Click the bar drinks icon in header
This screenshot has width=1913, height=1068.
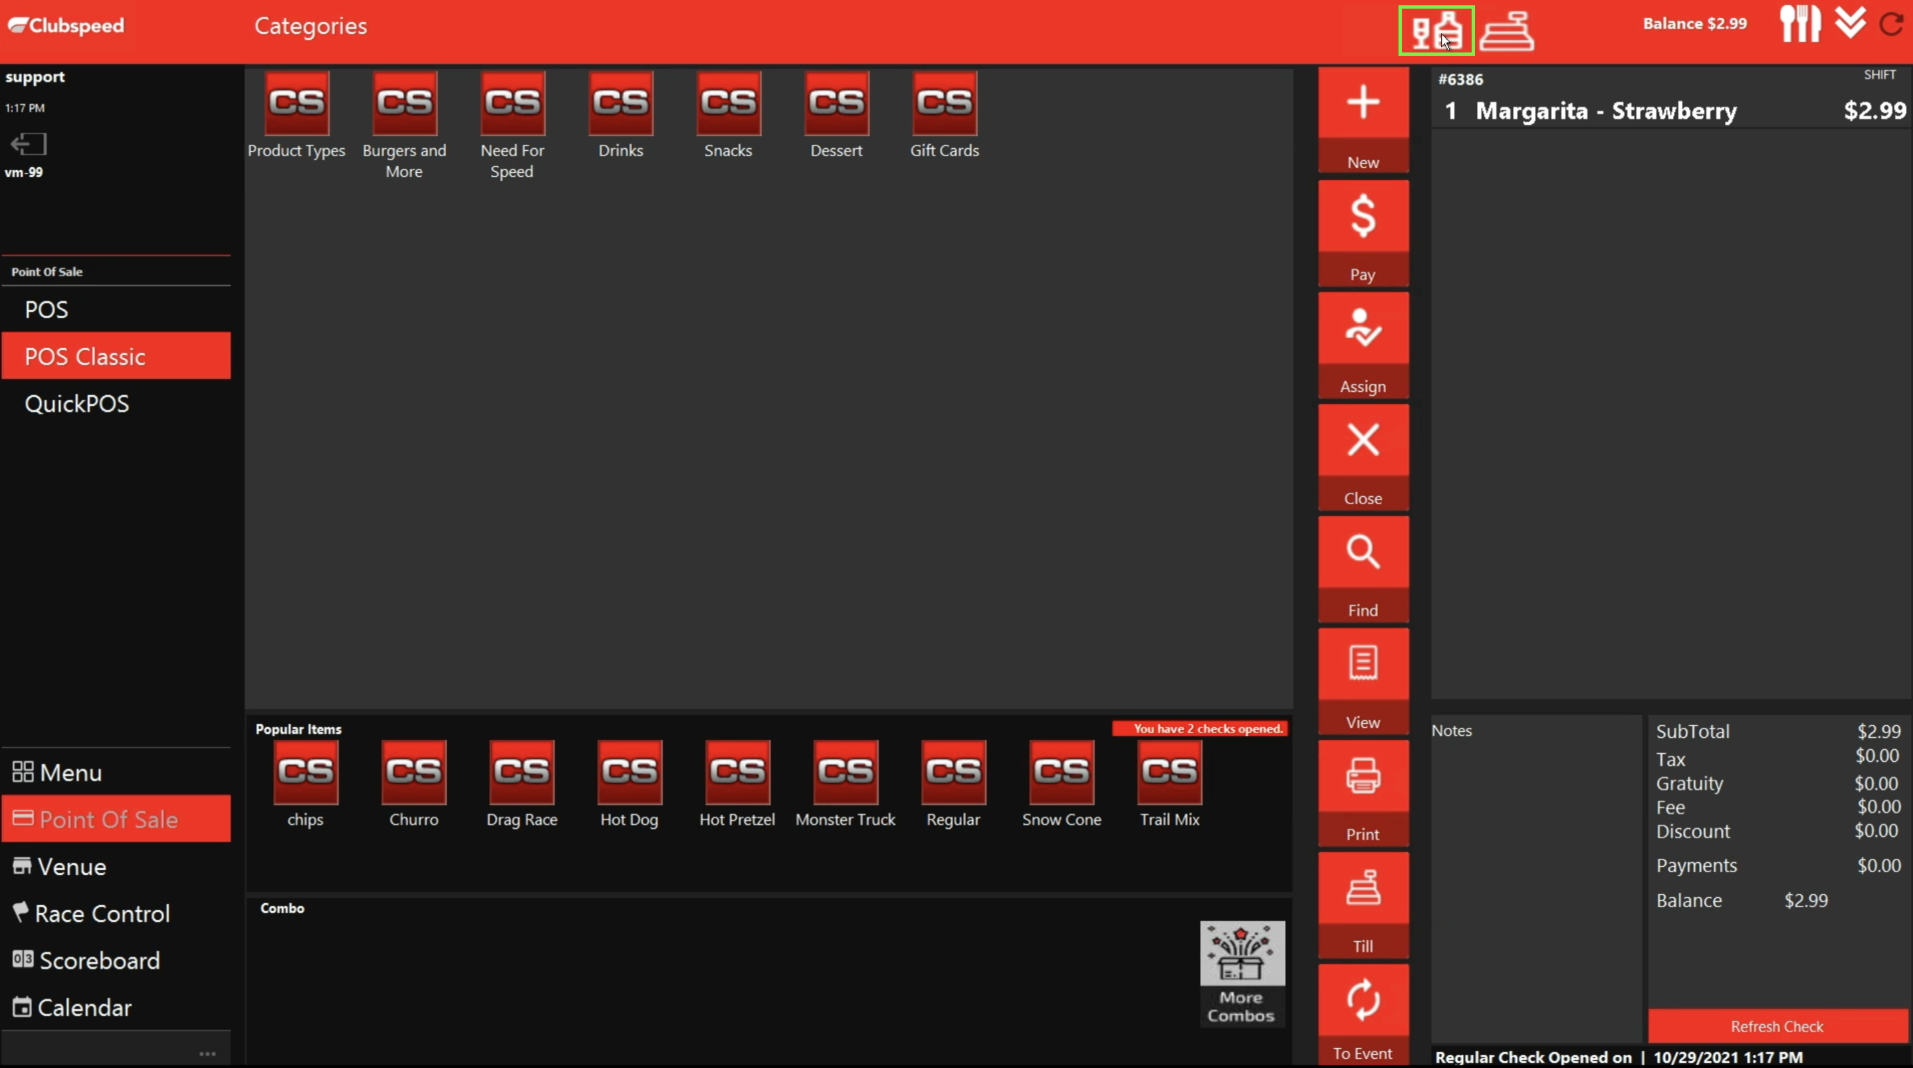click(x=1436, y=31)
